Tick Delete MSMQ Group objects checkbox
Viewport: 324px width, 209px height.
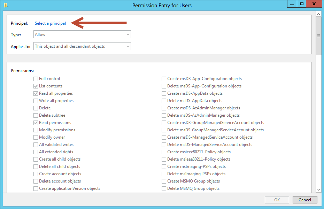[x=164, y=188]
